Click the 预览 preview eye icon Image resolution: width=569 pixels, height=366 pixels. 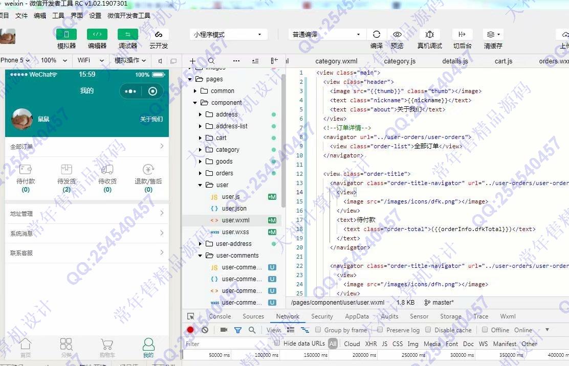click(x=397, y=34)
